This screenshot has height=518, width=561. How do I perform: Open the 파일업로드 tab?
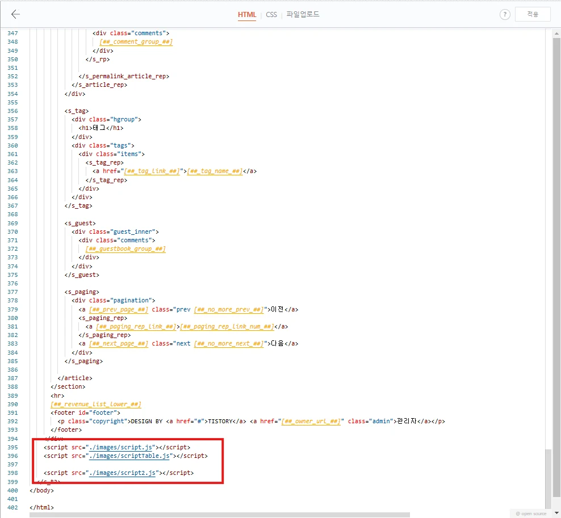pos(303,14)
